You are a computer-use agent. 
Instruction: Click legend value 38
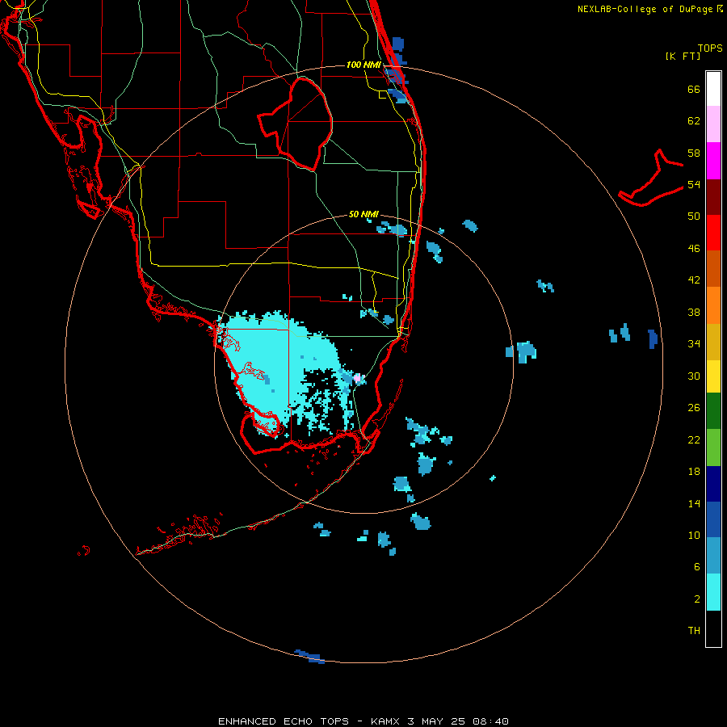pos(694,312)
